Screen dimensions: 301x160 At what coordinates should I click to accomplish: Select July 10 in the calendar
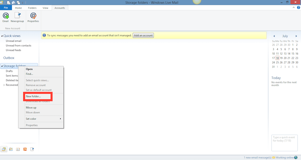click(273, 53)
